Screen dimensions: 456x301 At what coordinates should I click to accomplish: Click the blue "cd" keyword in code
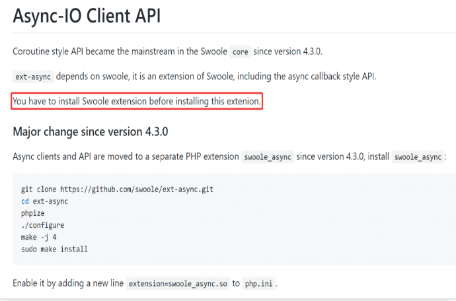[25, 201]
